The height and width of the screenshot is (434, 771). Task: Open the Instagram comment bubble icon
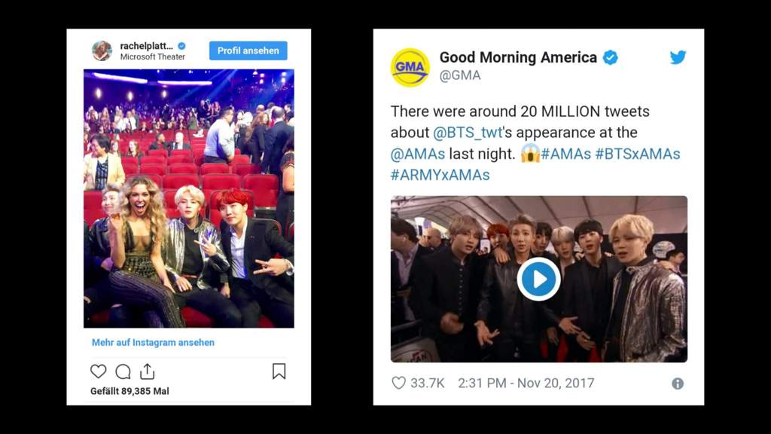click(123, 371)
